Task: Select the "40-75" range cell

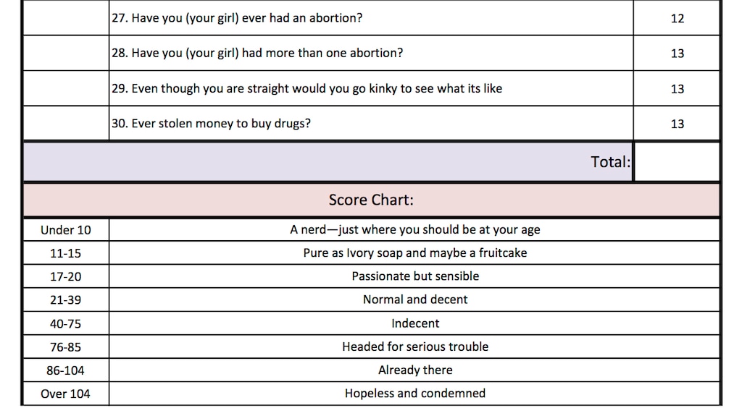Action: pyautogui.click(x=66, y=323)
